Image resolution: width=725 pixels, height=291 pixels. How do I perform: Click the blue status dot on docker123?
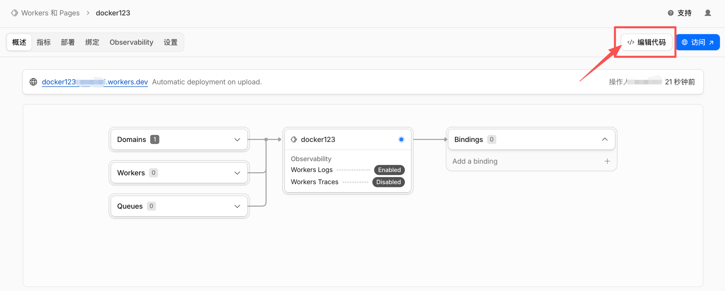[x=401, y=139]
